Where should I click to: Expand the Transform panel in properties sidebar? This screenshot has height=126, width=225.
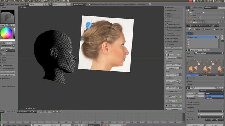tap(170, 7)
